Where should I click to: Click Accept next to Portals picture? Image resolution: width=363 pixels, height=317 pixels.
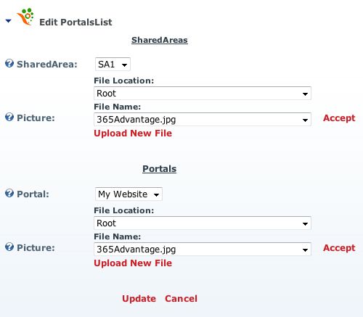(339, 248)
